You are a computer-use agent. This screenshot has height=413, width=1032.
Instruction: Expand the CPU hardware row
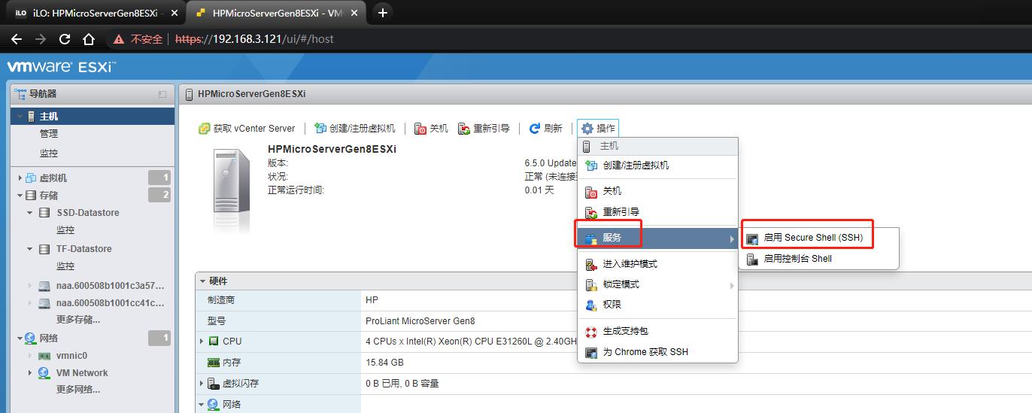(202, 342)
